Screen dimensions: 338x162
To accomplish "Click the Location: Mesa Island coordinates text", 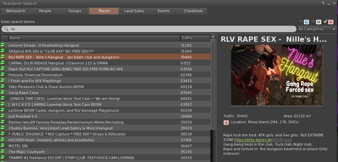I will pyautogui.click(x=264, y=122).
